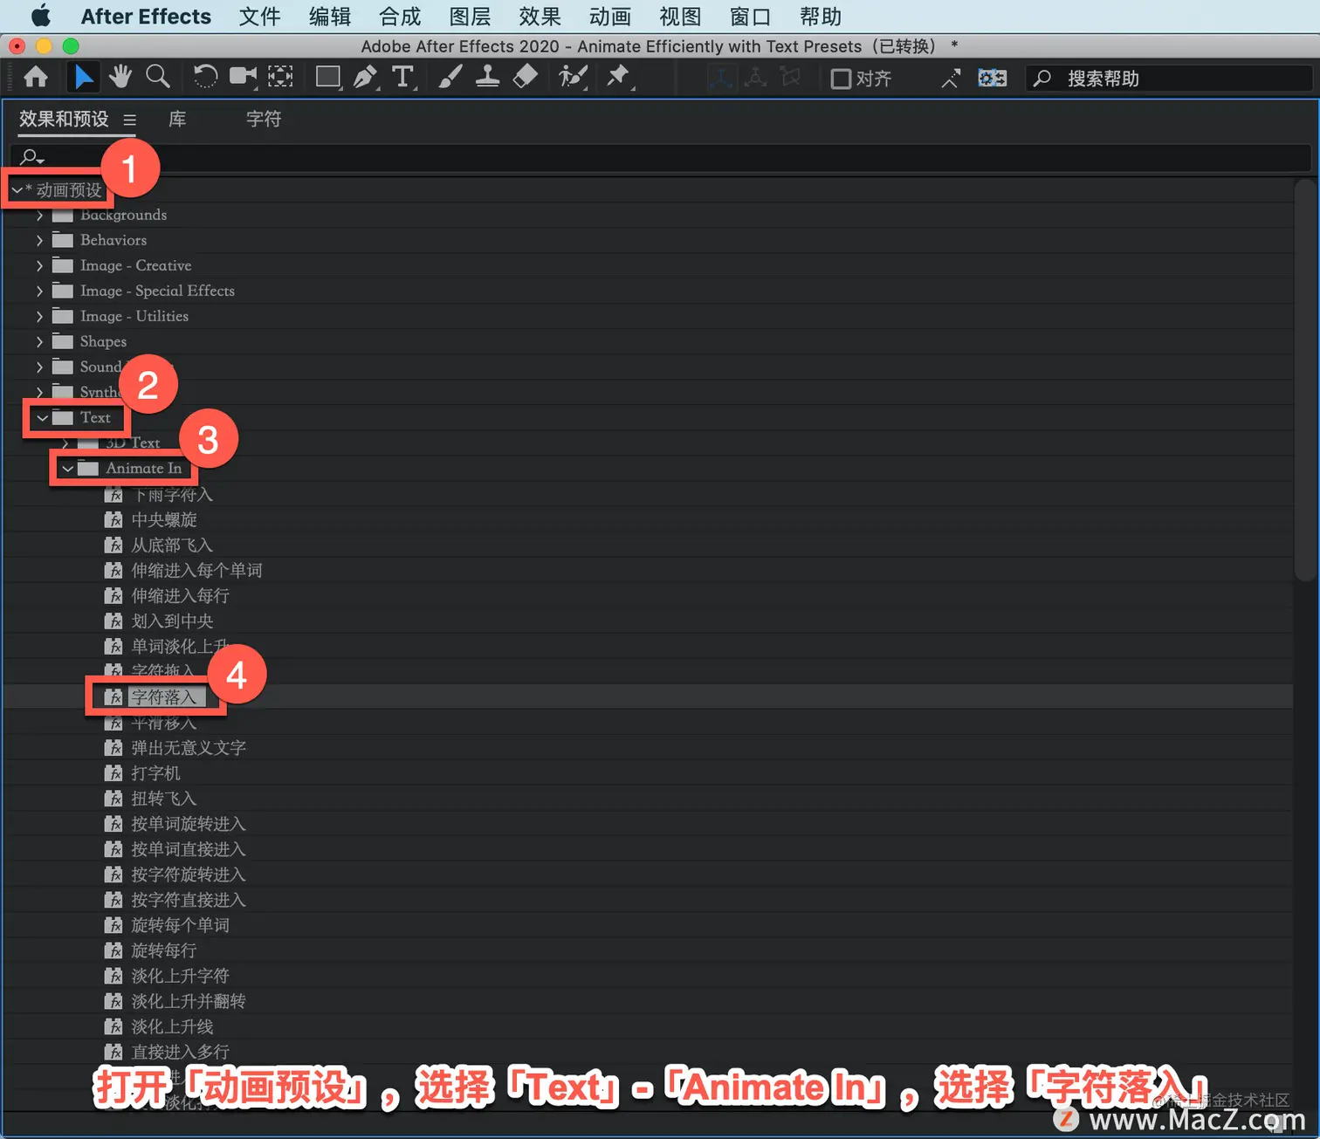Viewport: 1320px width, 1139px height.
Task: Expand the Image - Utilities folder
Action: pos(39,317)
